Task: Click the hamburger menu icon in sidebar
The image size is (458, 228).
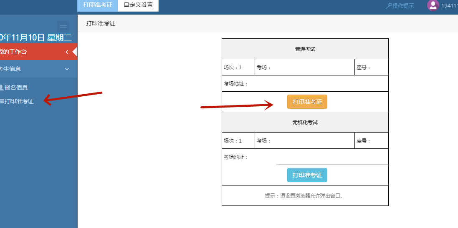Action: pos(63,27)
